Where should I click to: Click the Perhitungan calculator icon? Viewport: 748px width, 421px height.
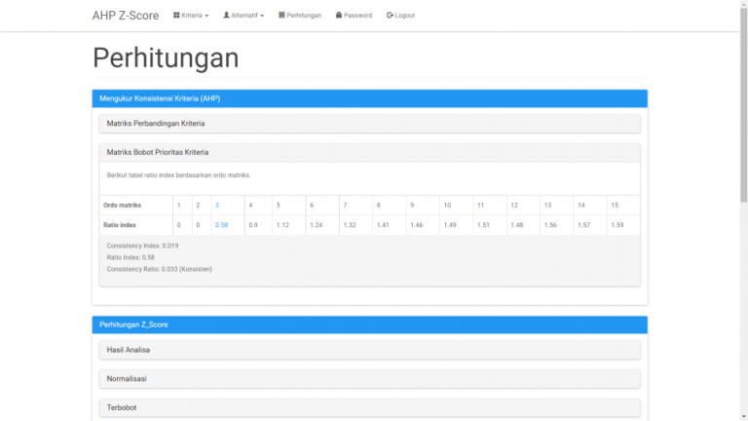pyautogui.click(x=281, y=16)
